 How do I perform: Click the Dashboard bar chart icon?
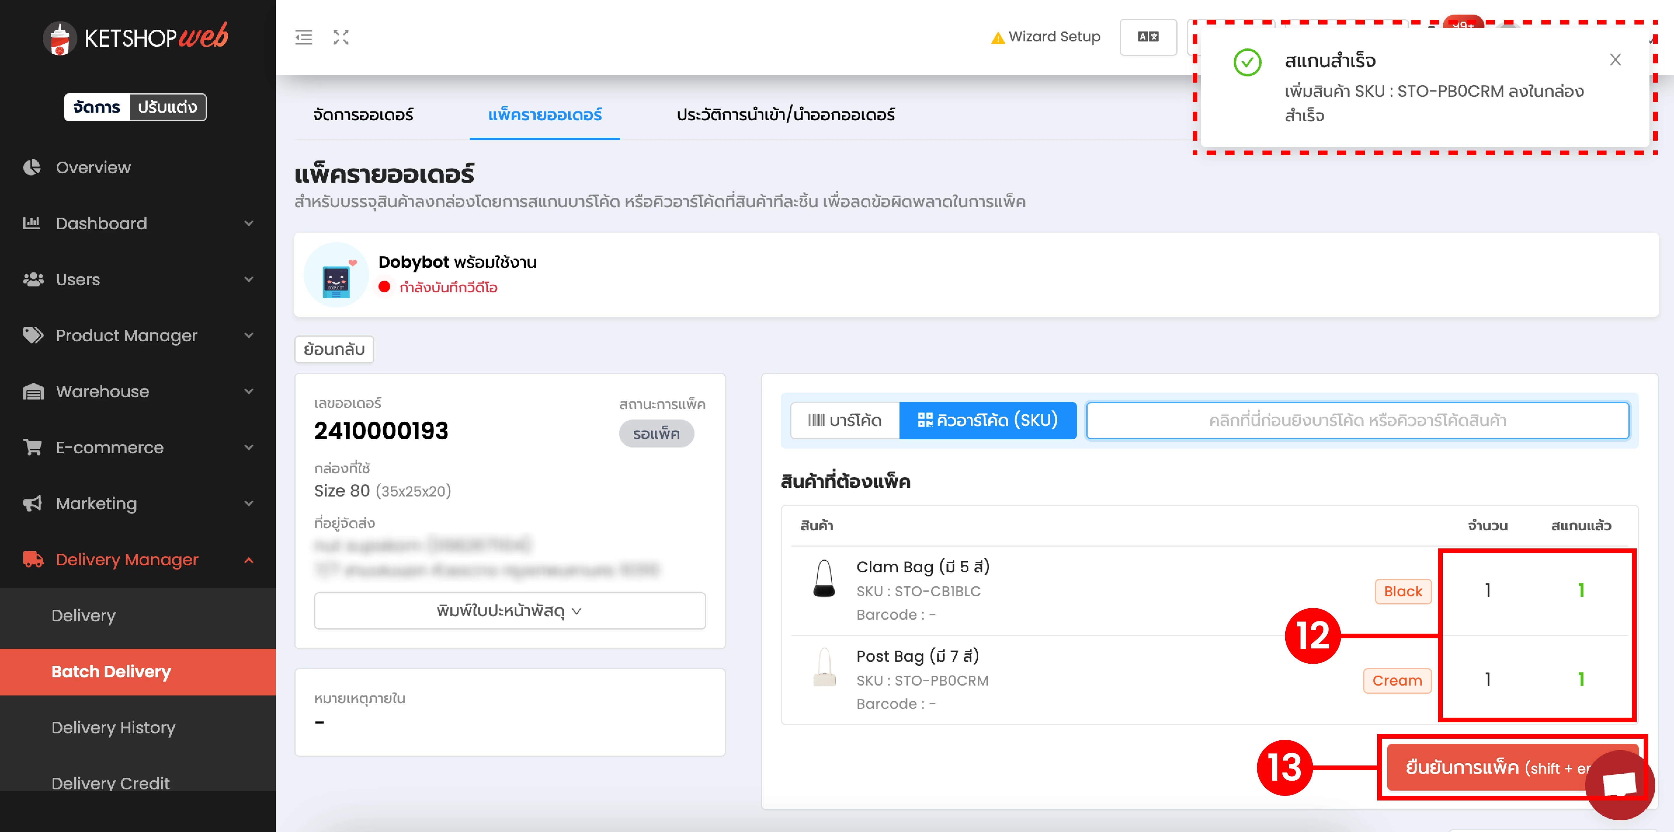(32, 223)
